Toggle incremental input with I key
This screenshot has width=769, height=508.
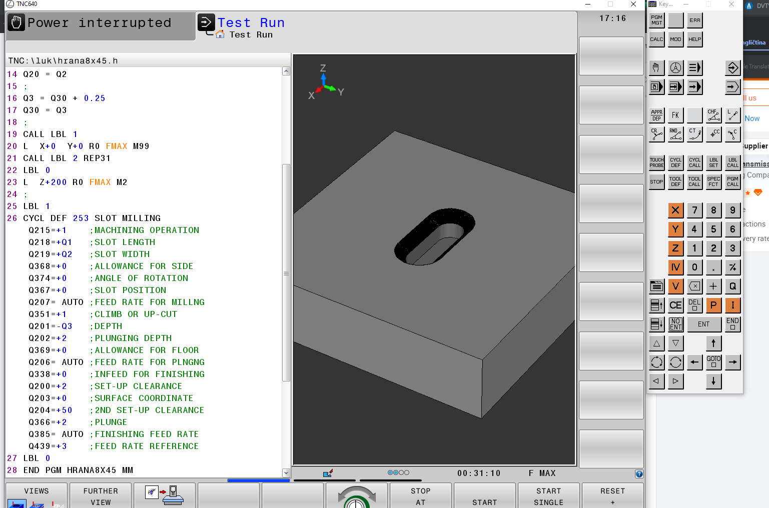click(732, 305)
